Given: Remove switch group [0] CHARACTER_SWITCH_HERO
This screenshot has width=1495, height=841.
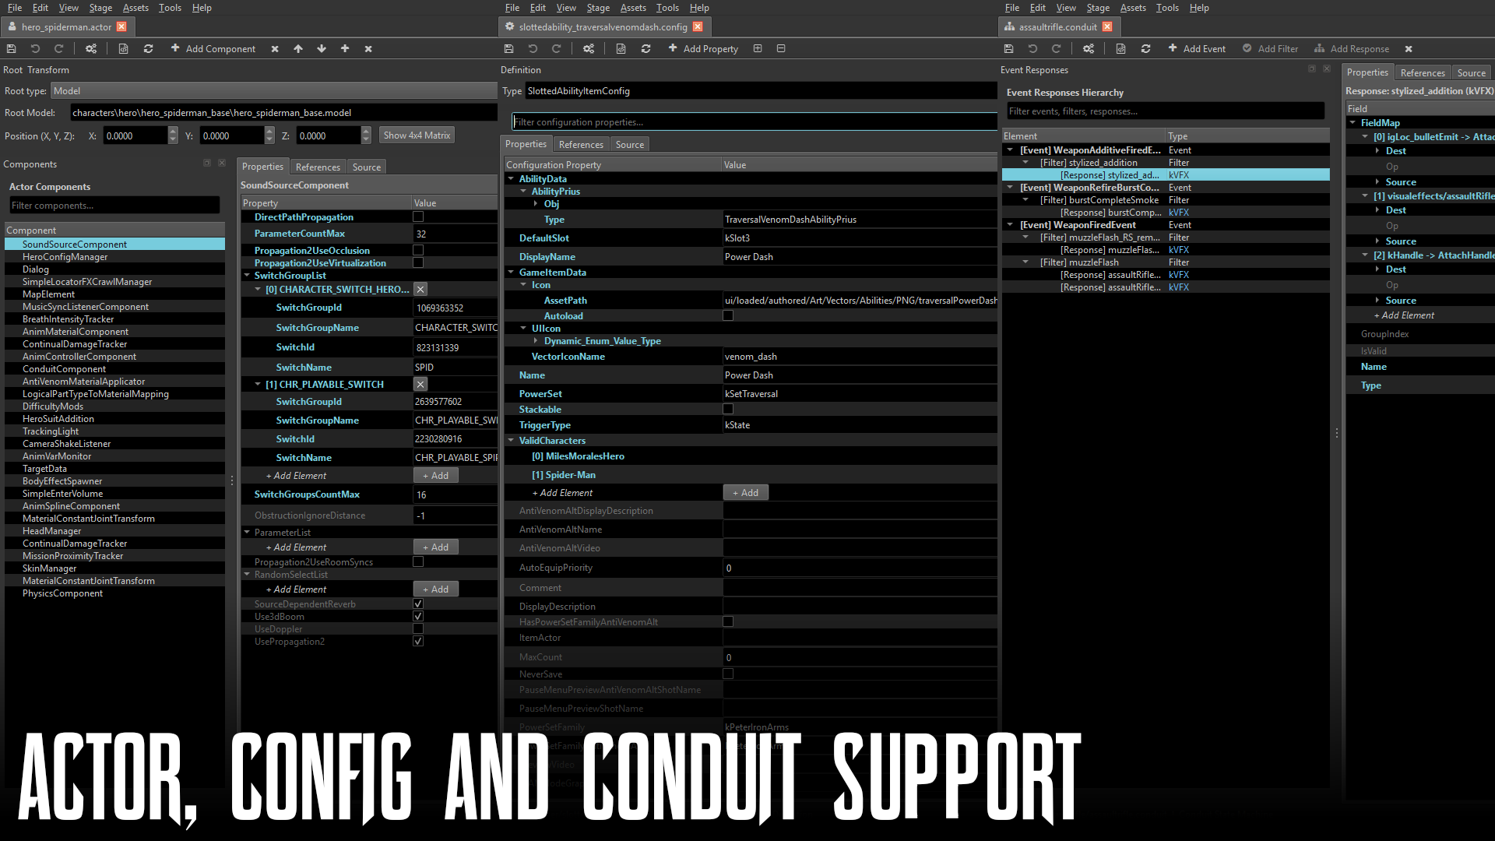Looking at the screenshot, I should [x=420, y=290].
